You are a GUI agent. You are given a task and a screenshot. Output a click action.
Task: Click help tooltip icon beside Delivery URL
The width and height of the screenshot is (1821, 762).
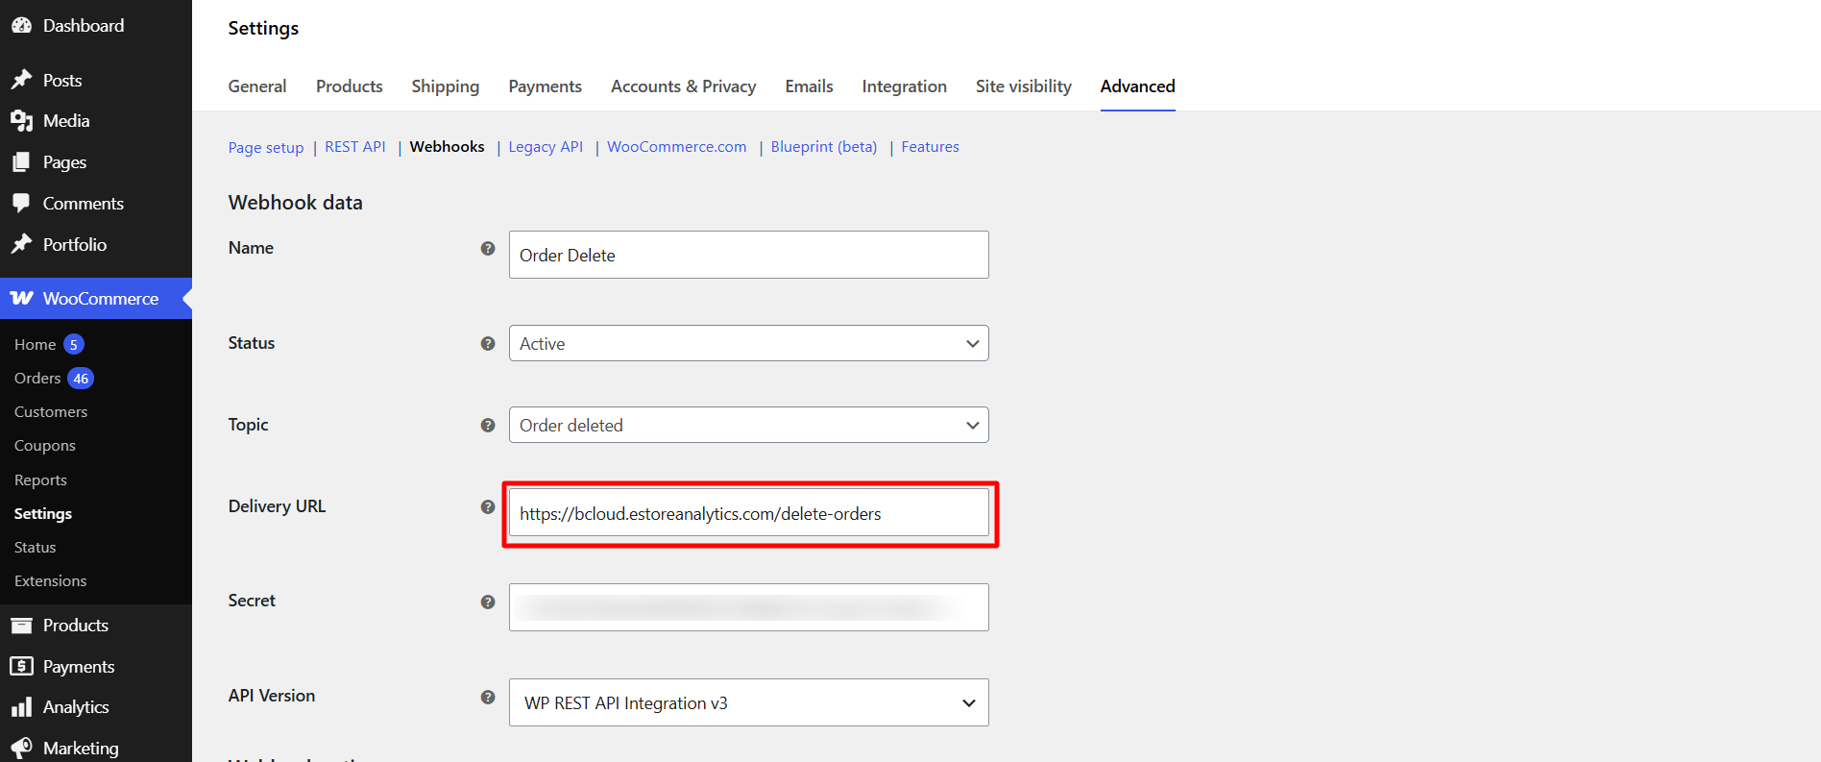click(488, 506)
